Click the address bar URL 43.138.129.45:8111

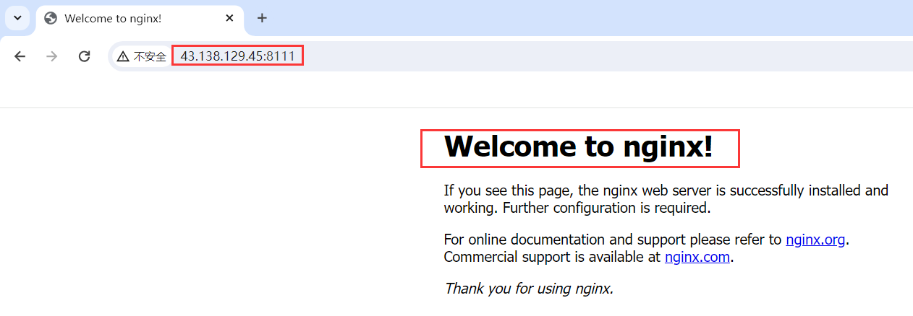[x=237, y=56]
